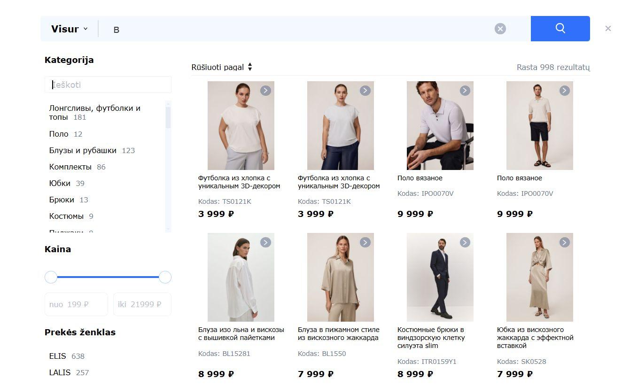Viewport: 630px width, 386px height.
Task: Click the category Ieškoti search field
Action: [108, 85]
